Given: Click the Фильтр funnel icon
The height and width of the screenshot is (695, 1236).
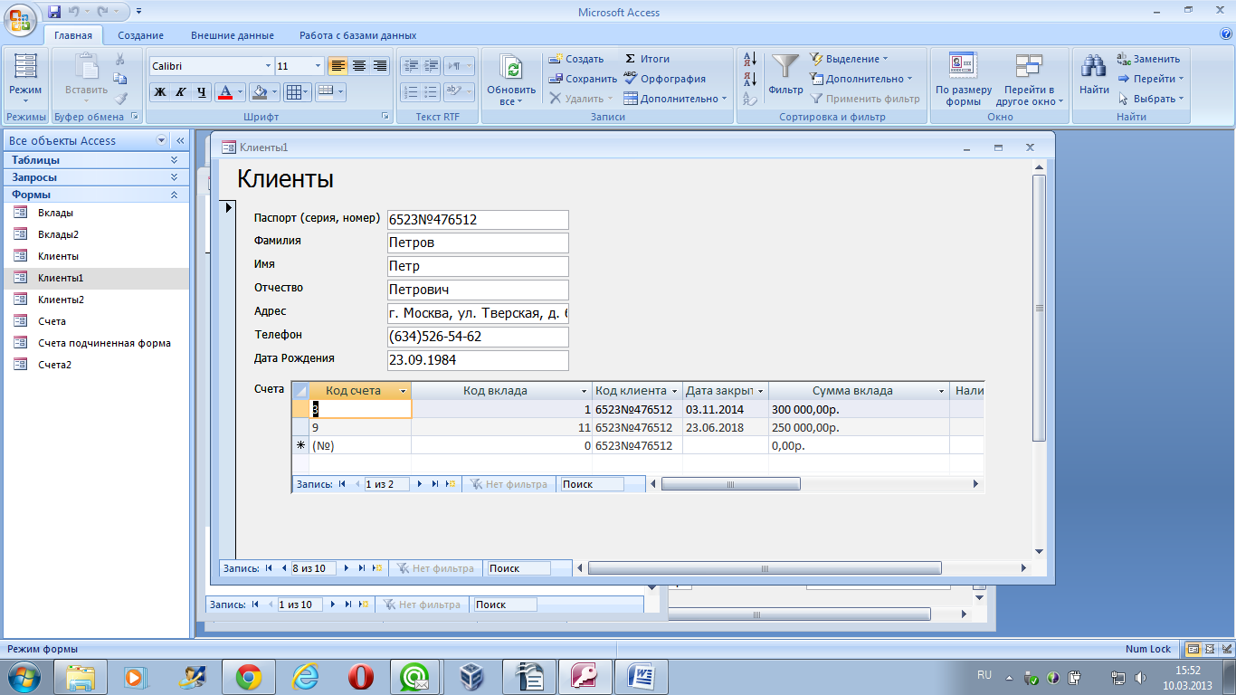Looking at the screenshot, I should [x=785, y=67].
